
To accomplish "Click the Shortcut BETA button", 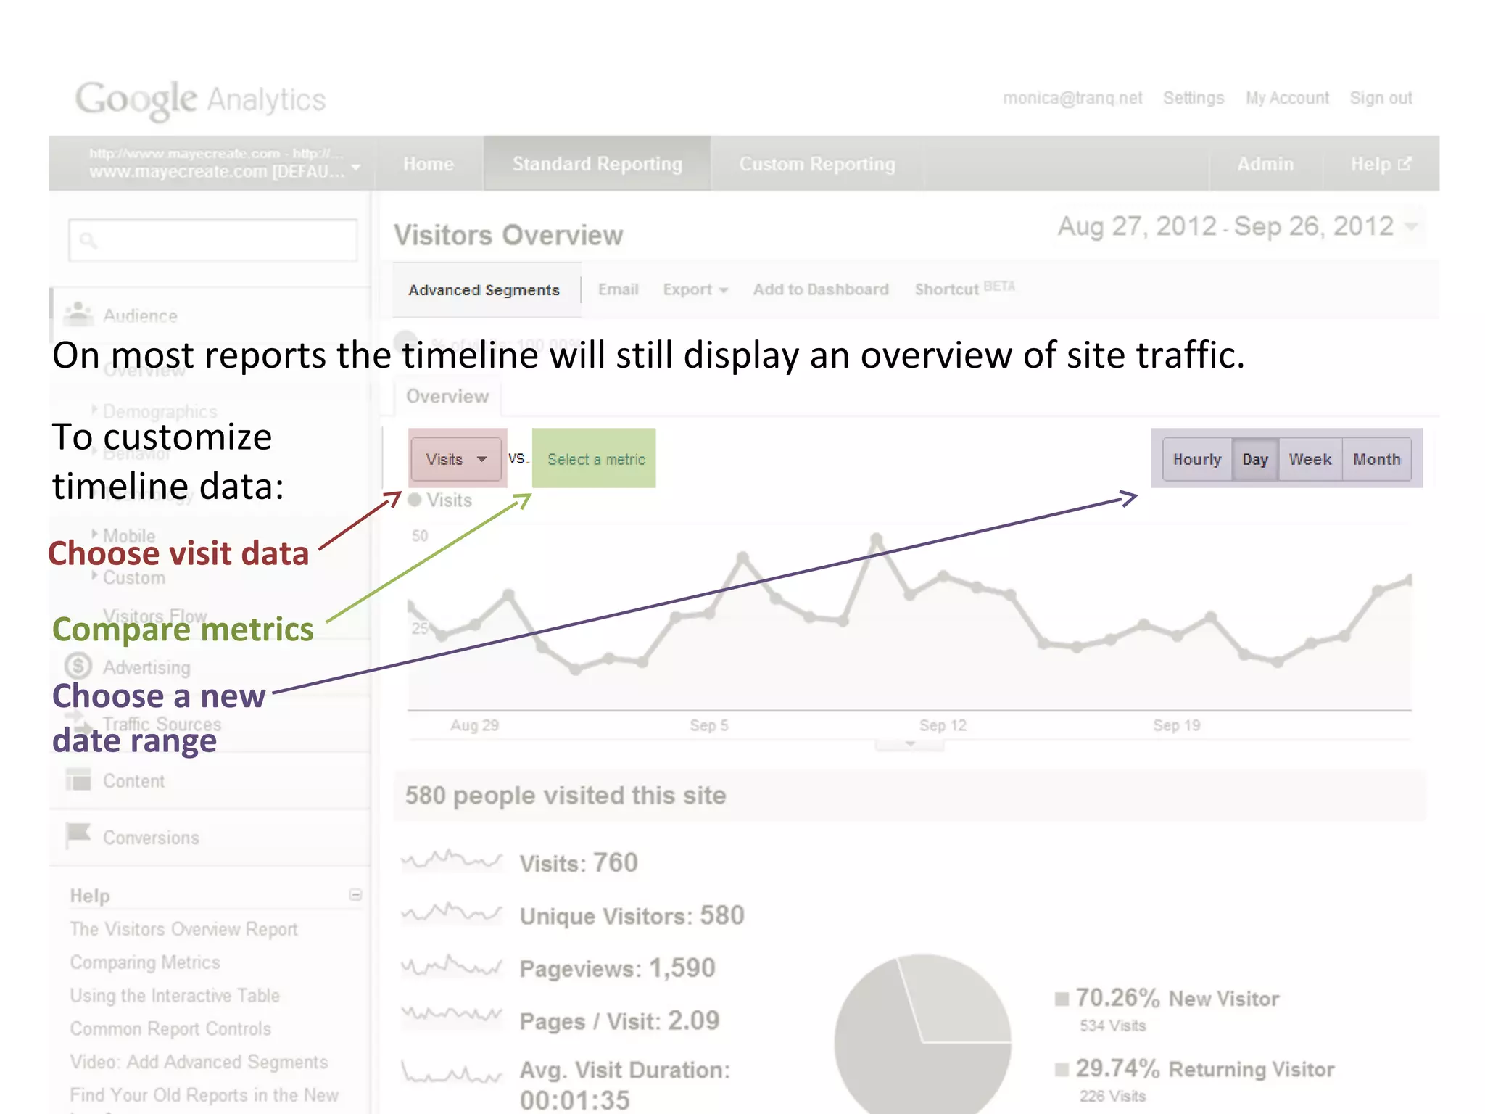I will click(964, 289).
